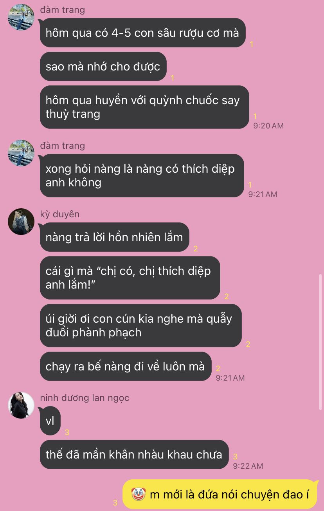Click the sender name "ninh dương lan ngọc"

click(85, 398)
